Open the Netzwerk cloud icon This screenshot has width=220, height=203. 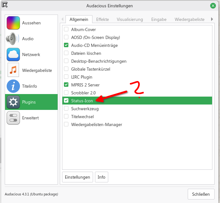(x=13, y=54)
